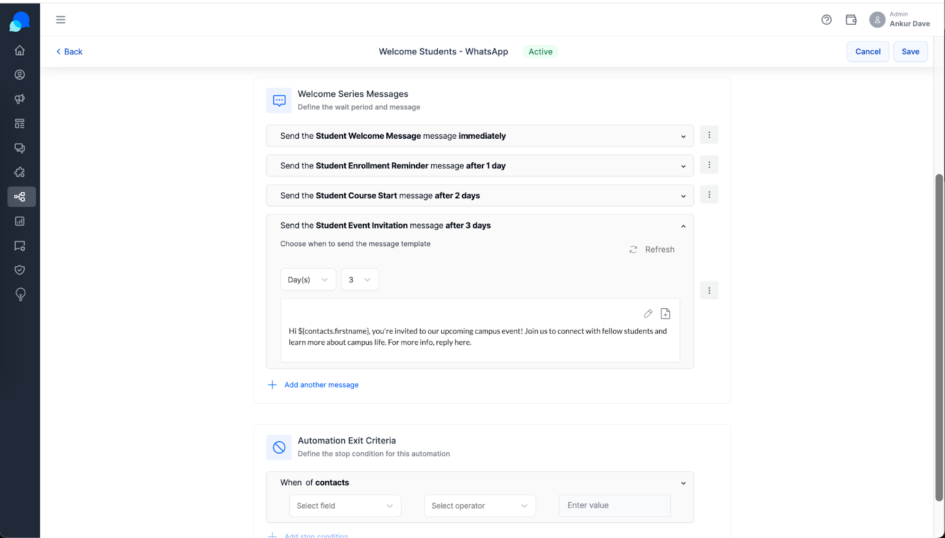945x538 pixels.
Task: Open the shield check icon in sidebar
Action: [x=19, y=270]
